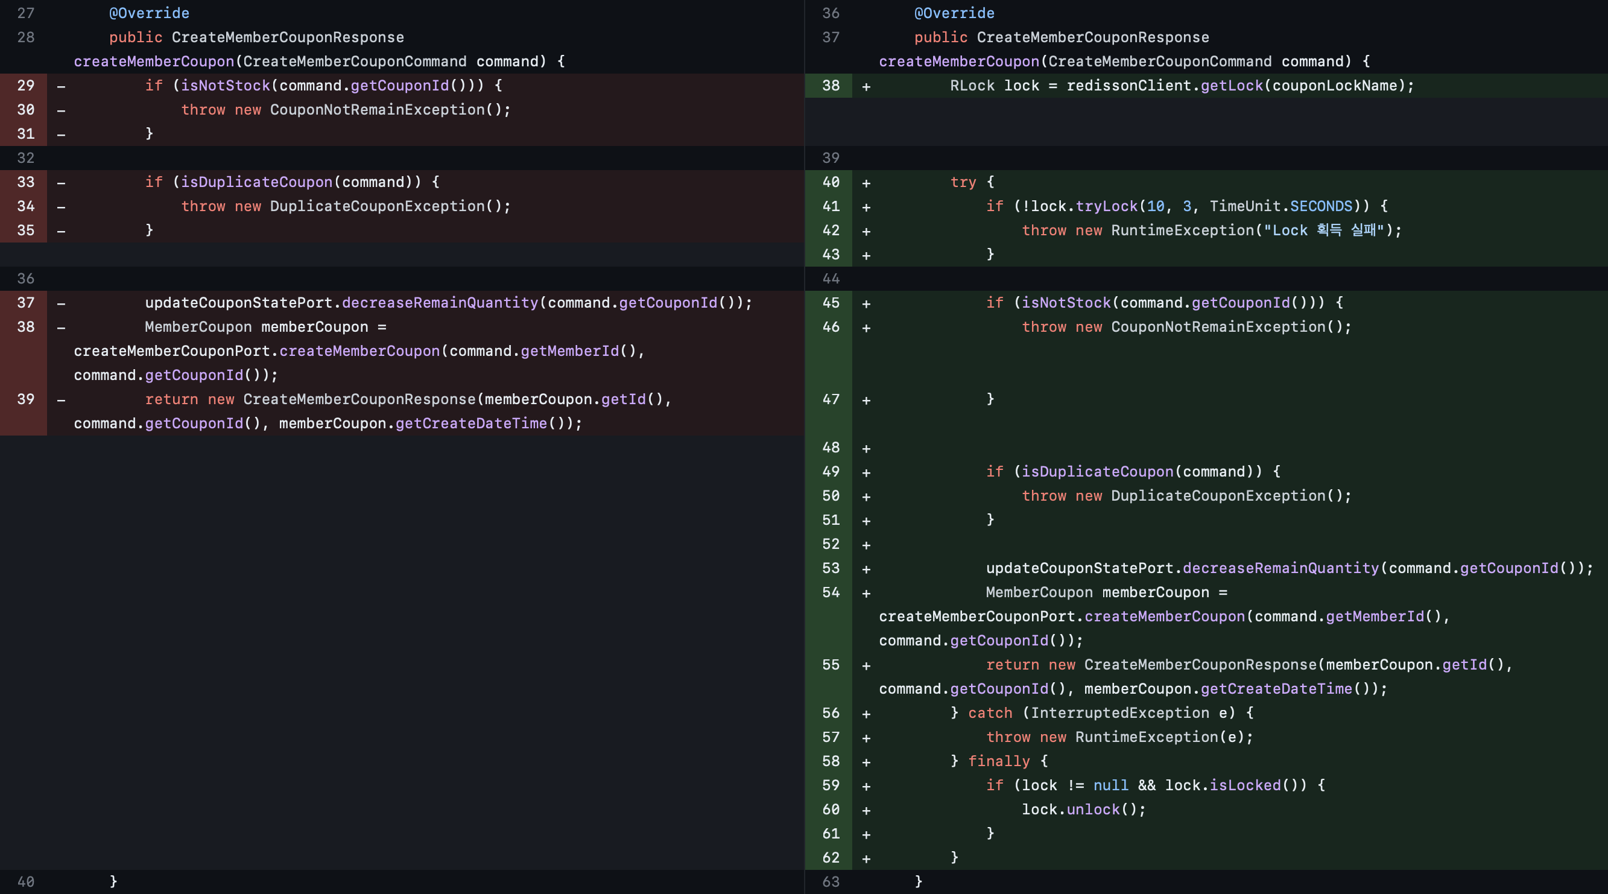The height and width of the screenshot is (894, 1608).
Task: Click added line number 42
Action: (x=831, y=230)
